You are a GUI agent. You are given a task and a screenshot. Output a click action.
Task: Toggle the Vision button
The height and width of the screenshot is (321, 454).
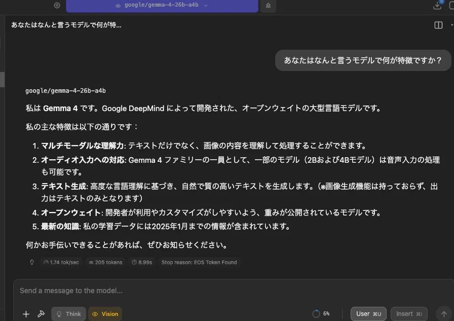(x=105, y=314)
